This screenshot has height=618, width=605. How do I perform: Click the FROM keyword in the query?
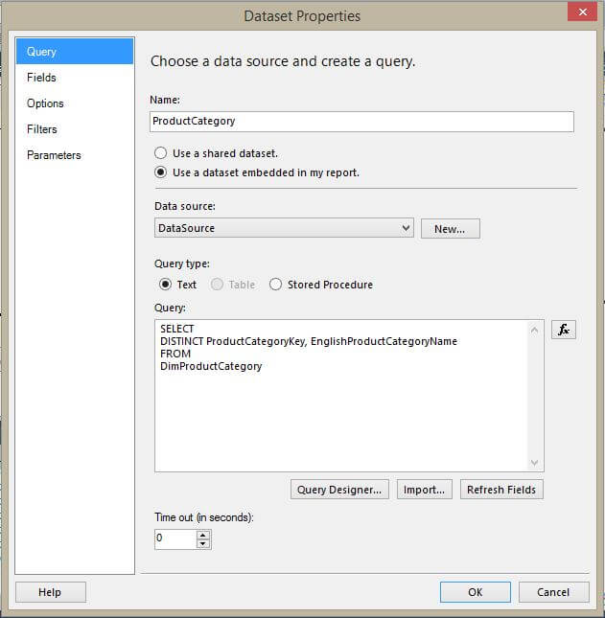175,354
